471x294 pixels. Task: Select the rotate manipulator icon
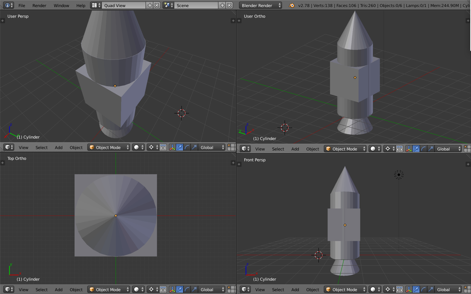point(187,147)
